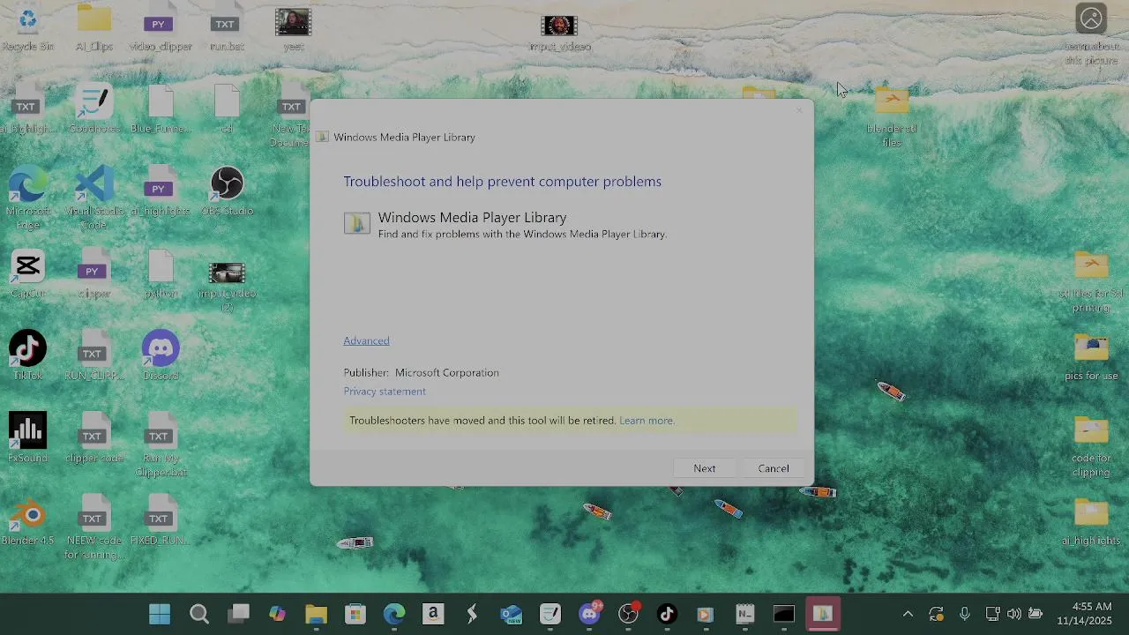Viewport: 1129px width, 635px height.
Task: Select the CapCut desktop shortcut
Action: coord(28,274)
